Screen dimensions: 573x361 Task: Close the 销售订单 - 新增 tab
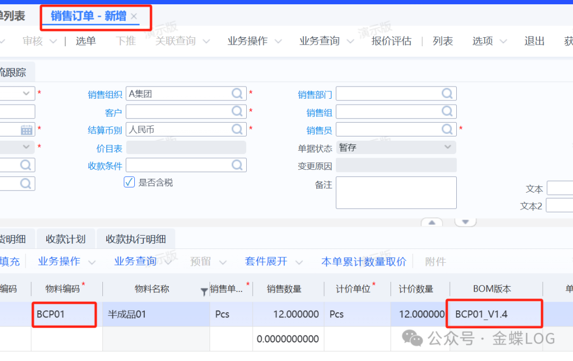(x=134, y=16)
